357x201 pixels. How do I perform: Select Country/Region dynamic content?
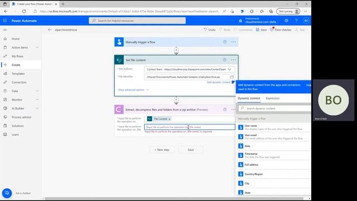pos(273,174)
